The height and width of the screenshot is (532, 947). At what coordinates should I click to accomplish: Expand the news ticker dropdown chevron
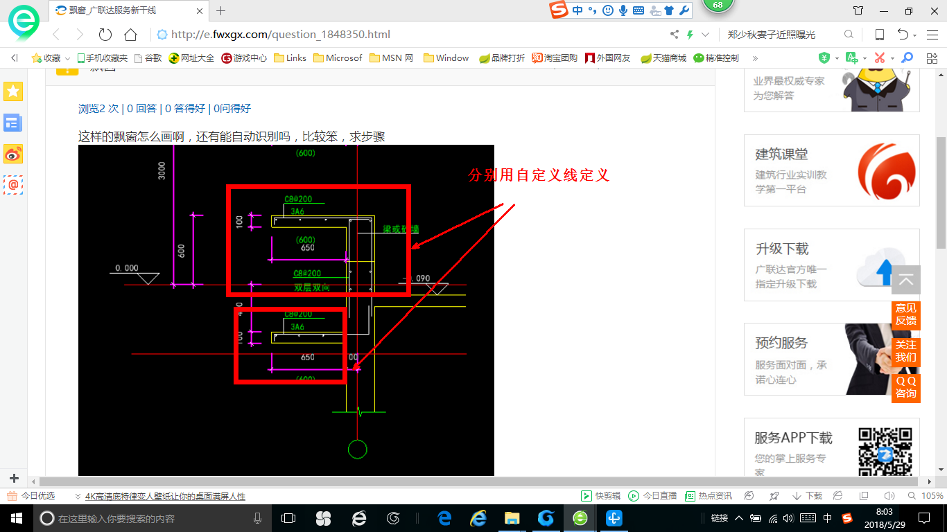78,496
